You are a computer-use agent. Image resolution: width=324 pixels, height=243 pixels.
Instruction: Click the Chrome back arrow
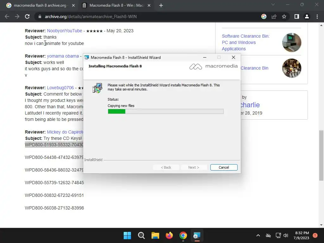[7, 16]
